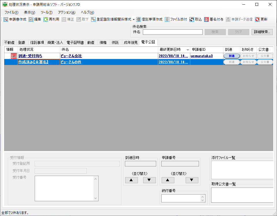Switch to the 登識 tab
The image size is (277, 216).
coord(22,43)
